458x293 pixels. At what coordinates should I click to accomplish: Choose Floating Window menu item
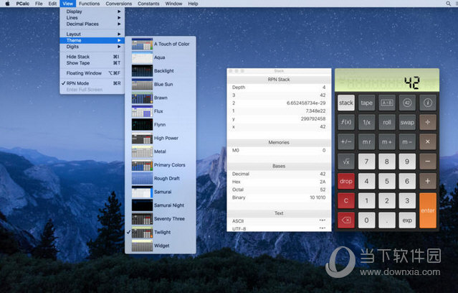pos(92,73)
